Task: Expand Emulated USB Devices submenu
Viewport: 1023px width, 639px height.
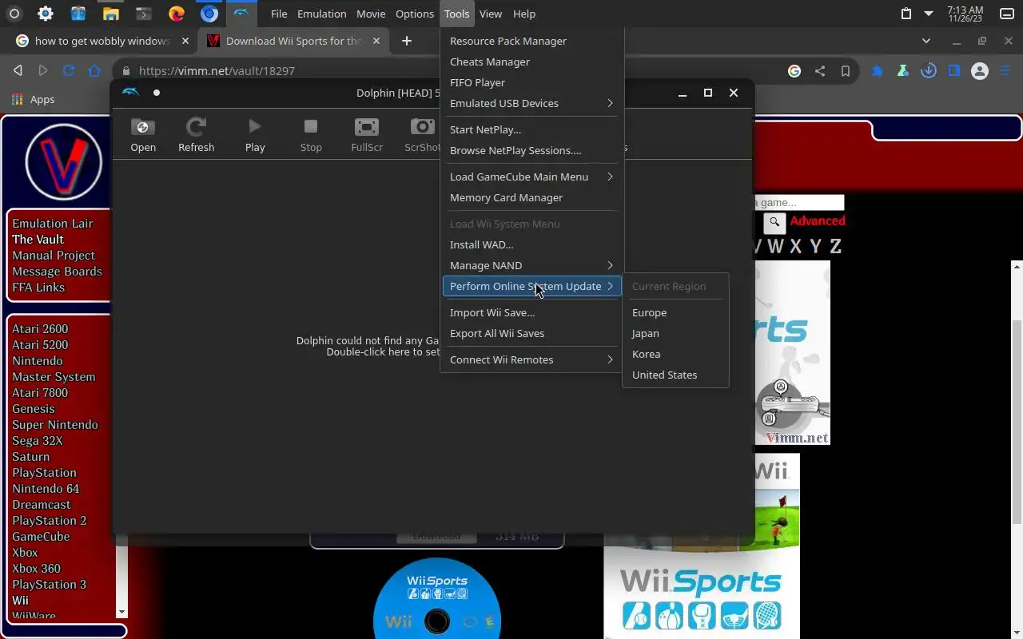Action: (x=531, y=103)
